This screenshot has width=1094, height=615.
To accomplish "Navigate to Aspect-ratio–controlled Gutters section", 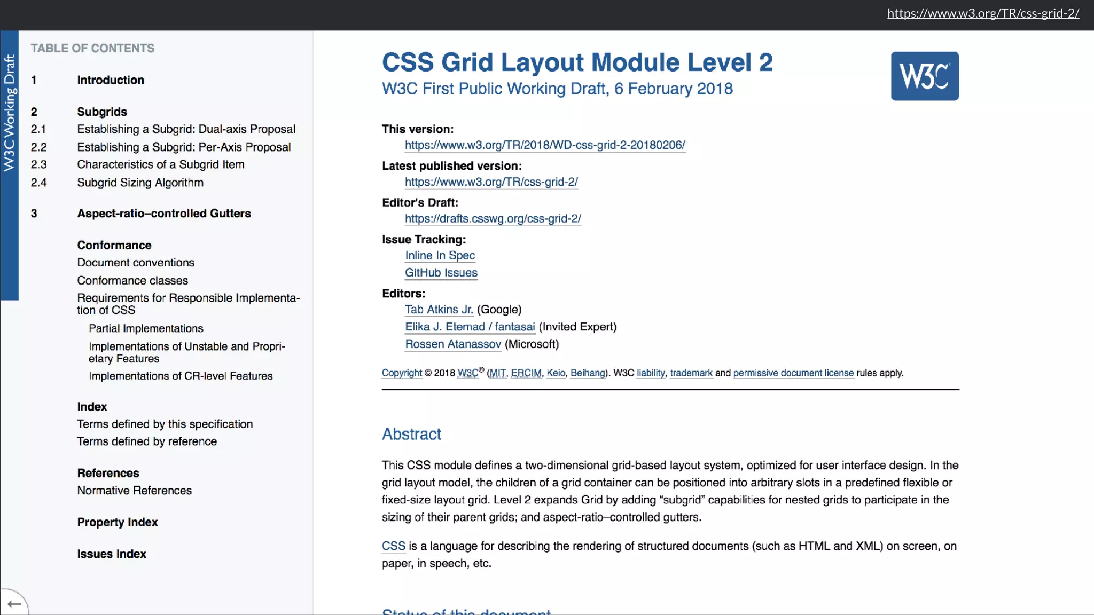I will (163, 214).
